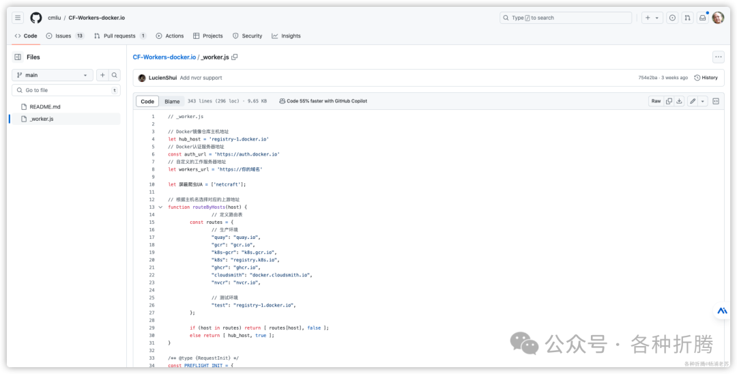Expand edit options dropdown arrow
737x374 pixels.
(703, 101)
